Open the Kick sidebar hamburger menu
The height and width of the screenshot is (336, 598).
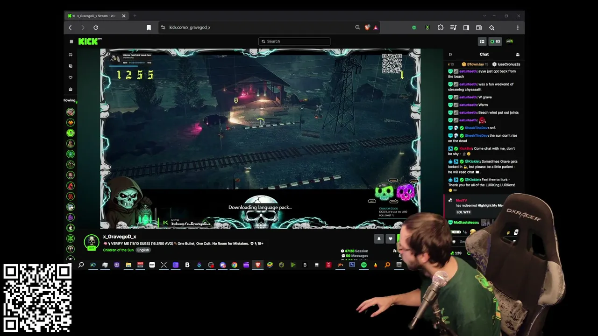pos(71,42)
